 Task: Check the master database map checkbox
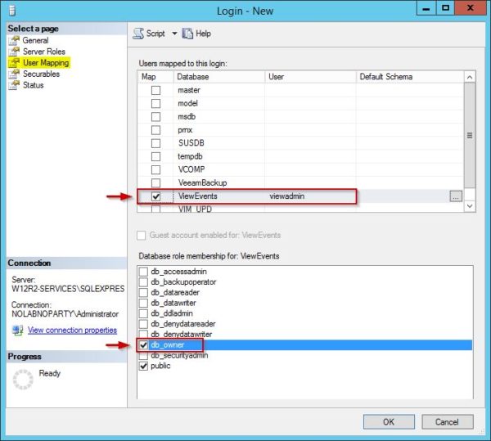[155, 91]
